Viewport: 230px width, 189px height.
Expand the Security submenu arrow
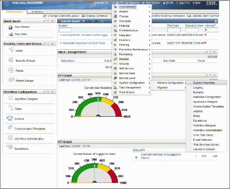point(150,64)
